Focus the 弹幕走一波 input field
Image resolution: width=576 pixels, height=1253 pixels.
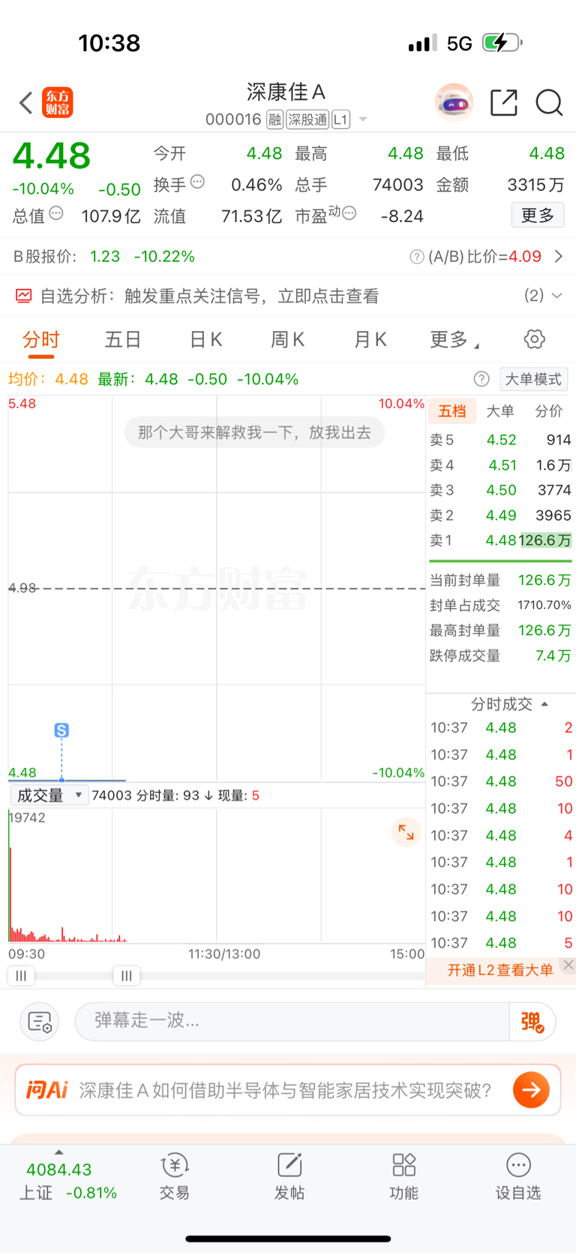pyautogui.click(x=292, y=1021)
